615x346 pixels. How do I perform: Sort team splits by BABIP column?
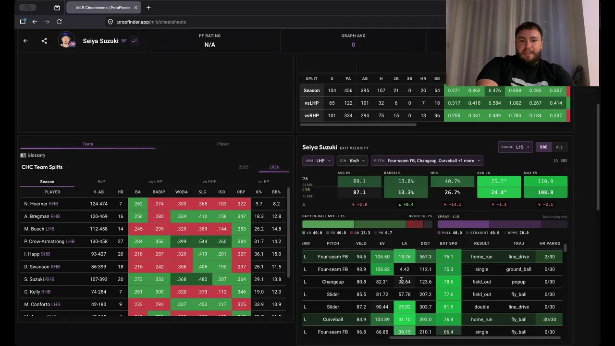(x=159, y=192)
